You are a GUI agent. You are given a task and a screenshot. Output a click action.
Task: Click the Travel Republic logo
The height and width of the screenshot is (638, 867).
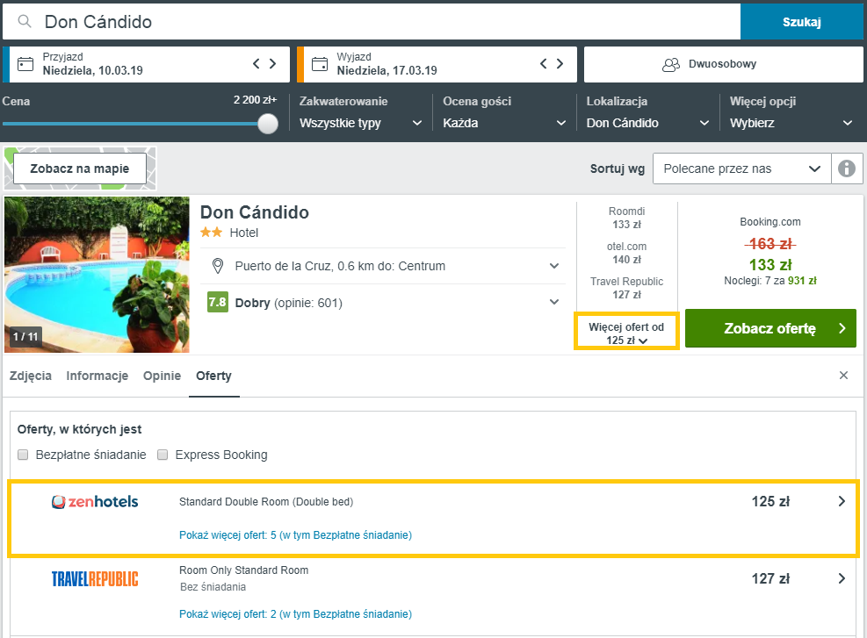click(95, 579)
